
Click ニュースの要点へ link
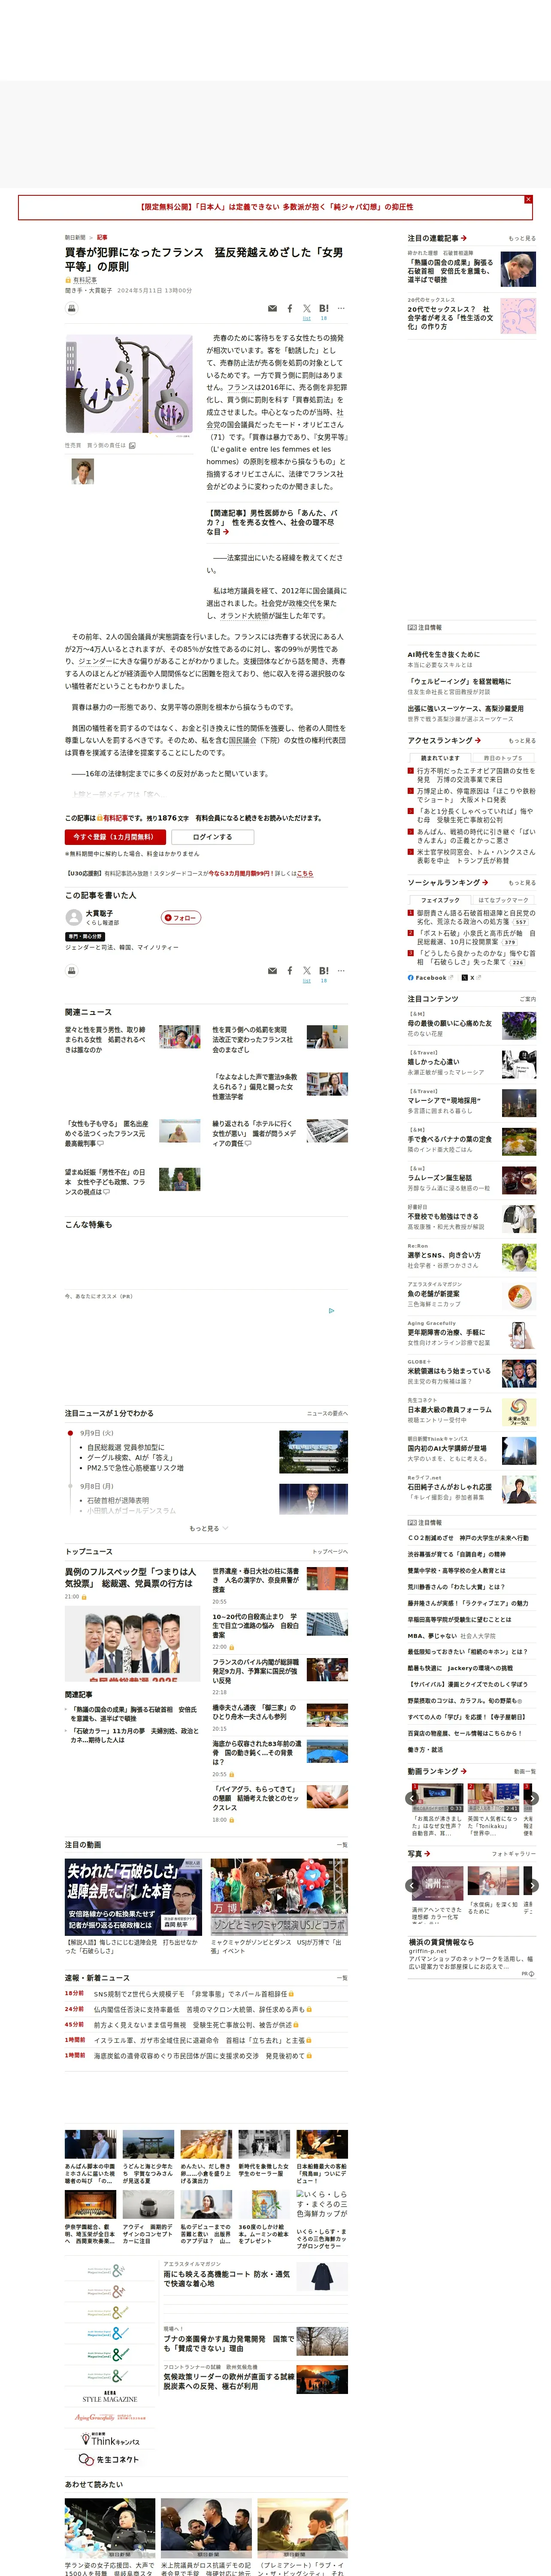pos(328,1413)
